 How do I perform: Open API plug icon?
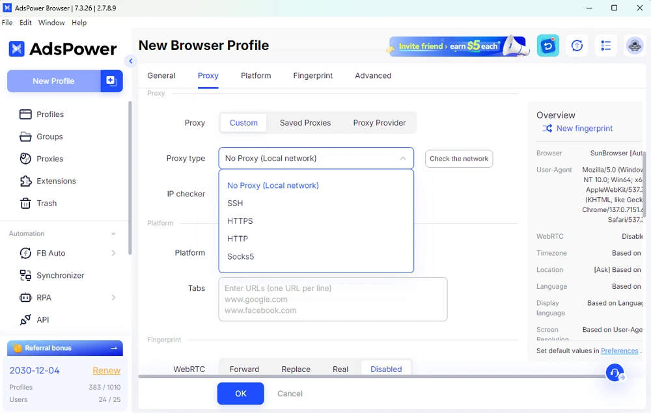[25, 320]
